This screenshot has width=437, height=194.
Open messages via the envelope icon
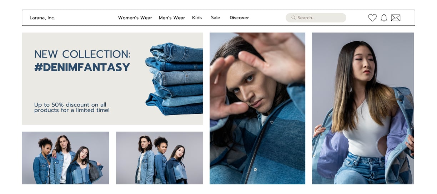[x=396, y=17]
